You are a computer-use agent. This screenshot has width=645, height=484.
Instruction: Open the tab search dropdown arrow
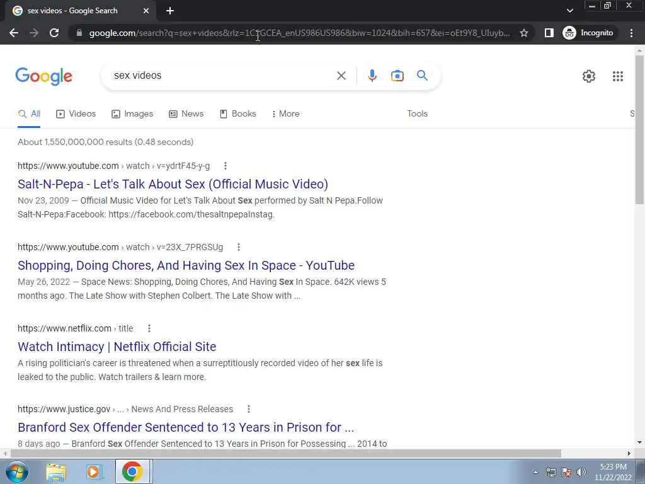tap(569, 11)
